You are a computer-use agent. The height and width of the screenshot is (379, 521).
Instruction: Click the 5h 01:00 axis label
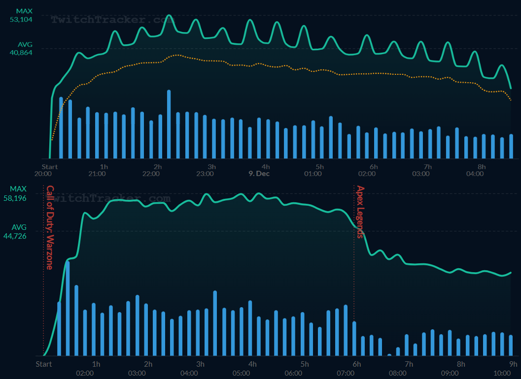pos(313,170)
